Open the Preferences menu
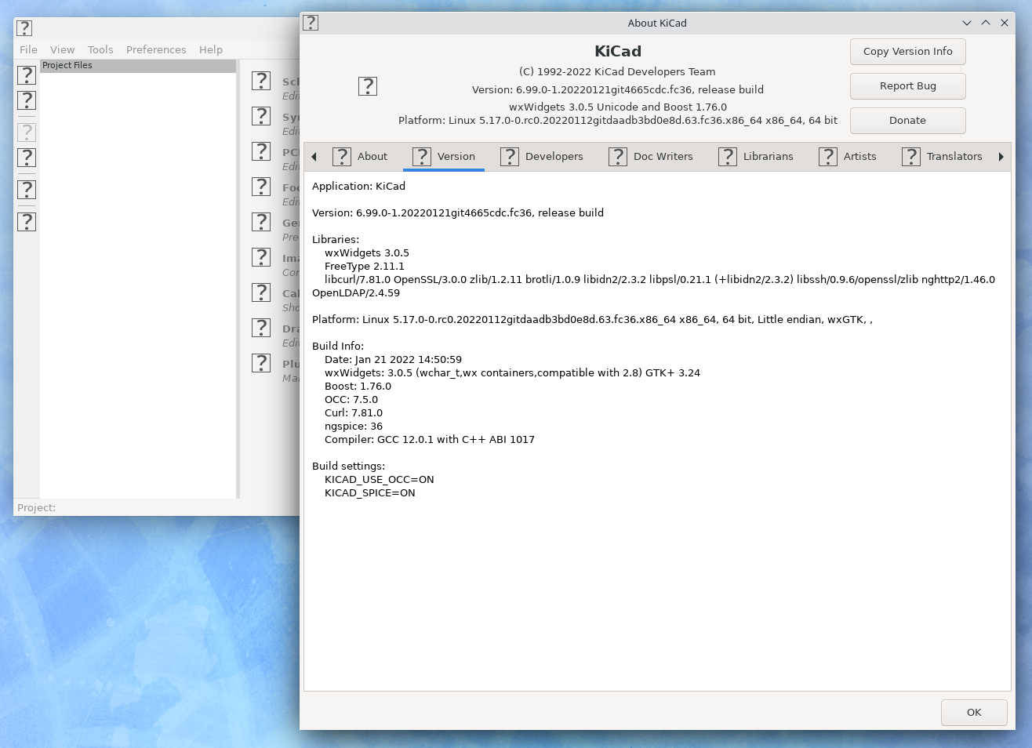The image size is (1032, 748). coord(156,49)
